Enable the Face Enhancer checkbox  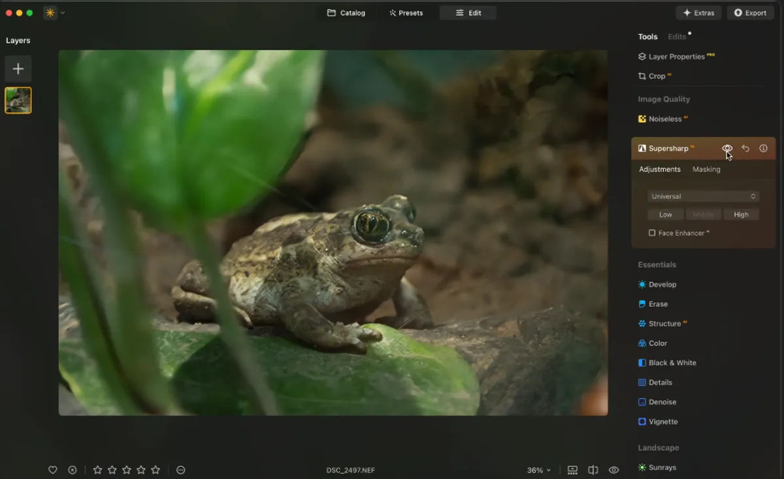(x=651, y=232)
